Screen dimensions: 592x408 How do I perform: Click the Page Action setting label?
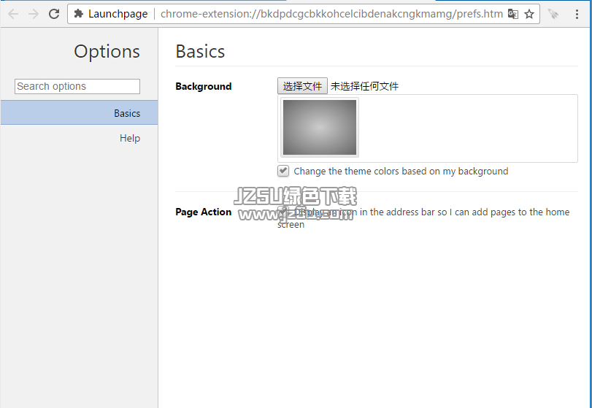click(x=204, y=212)
